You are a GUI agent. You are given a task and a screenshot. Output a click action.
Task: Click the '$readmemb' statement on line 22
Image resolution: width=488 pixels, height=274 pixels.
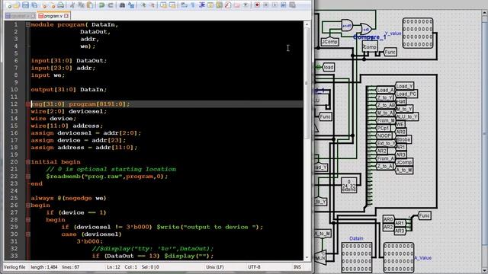(107, 177)
